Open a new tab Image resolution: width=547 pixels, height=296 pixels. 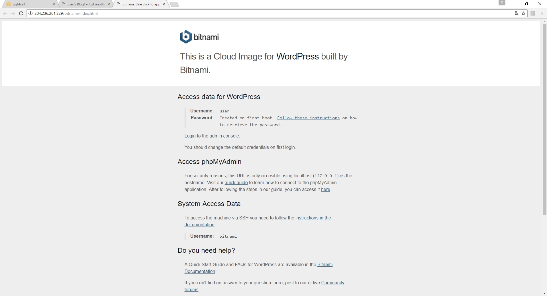point(174,4)
